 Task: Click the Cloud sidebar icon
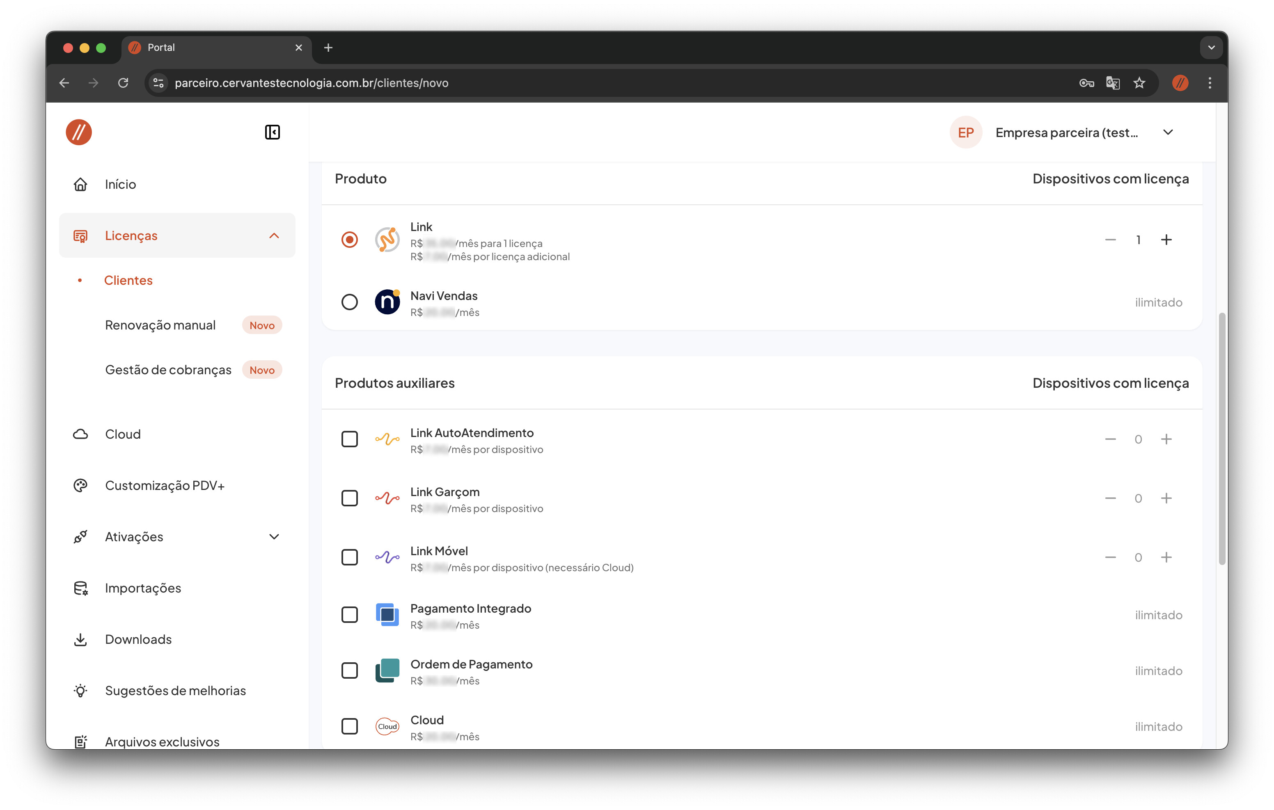click(80, 434)
